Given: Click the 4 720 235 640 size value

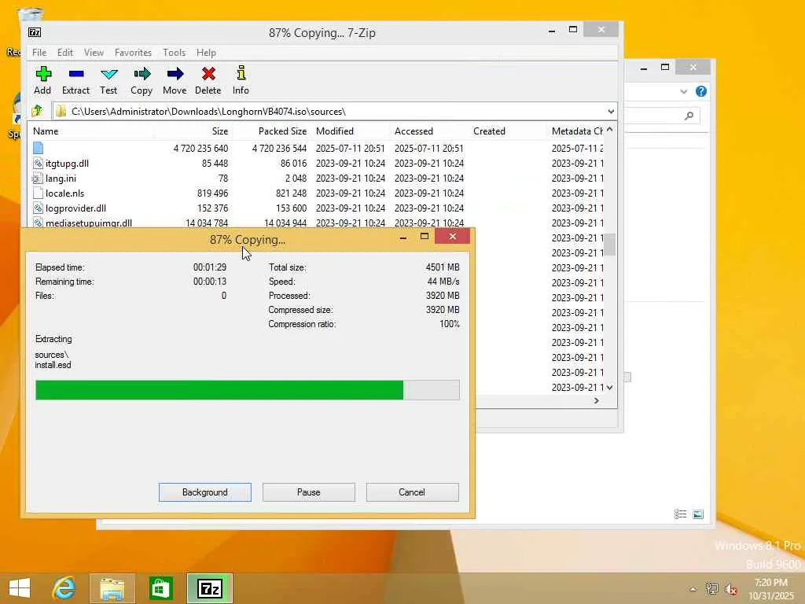Looking at the screenshot, I should tap(200, 149).
